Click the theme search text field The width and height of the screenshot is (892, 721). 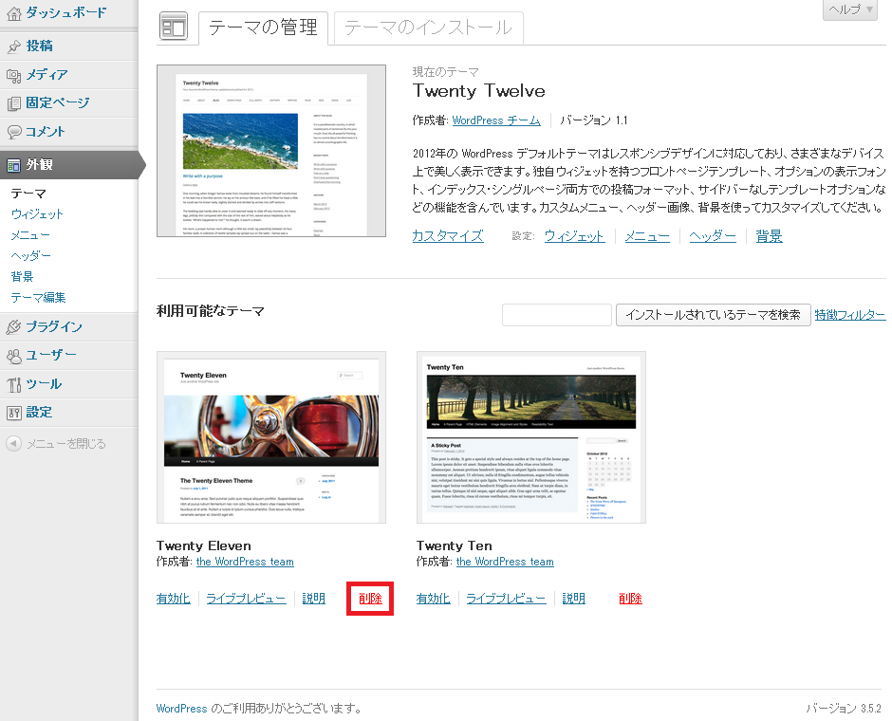tap(556, 315)
